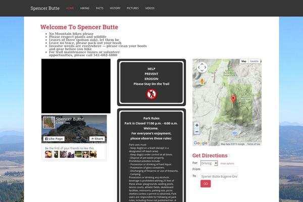Open the HIKING menu item
The height and width of the screenshot is (202, 303).
(85, 8)
